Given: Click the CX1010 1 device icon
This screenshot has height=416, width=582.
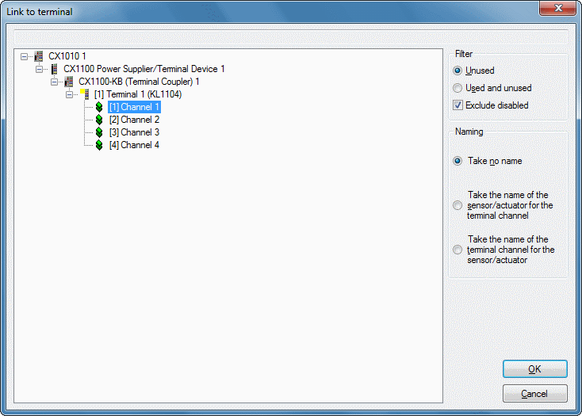Looking at the screenshot, I should (x=39, y=56).
